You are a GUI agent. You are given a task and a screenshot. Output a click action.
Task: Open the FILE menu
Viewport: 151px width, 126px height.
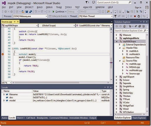pyautogui.click(x=4, y=7)
